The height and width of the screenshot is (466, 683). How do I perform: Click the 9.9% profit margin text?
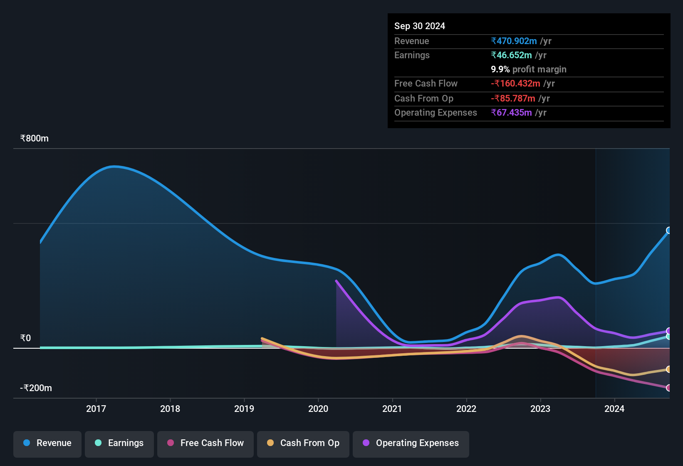[529, 69]
